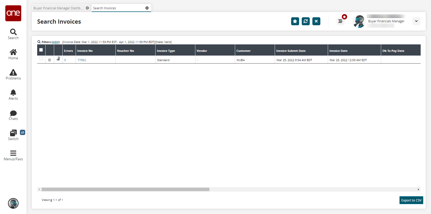Refresh the Search Invoices page
The width and height of the screenshot is (431, 214).
(306, 21)
